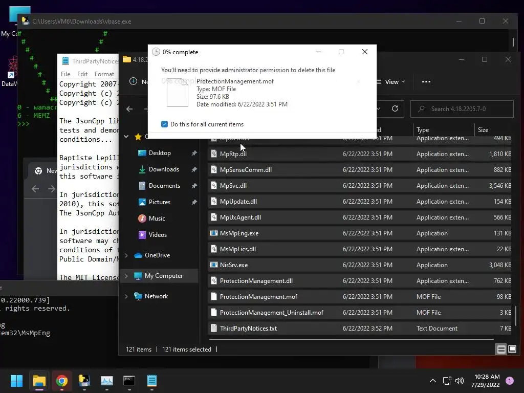Open the Notepad Format menu

pos(104,74)
